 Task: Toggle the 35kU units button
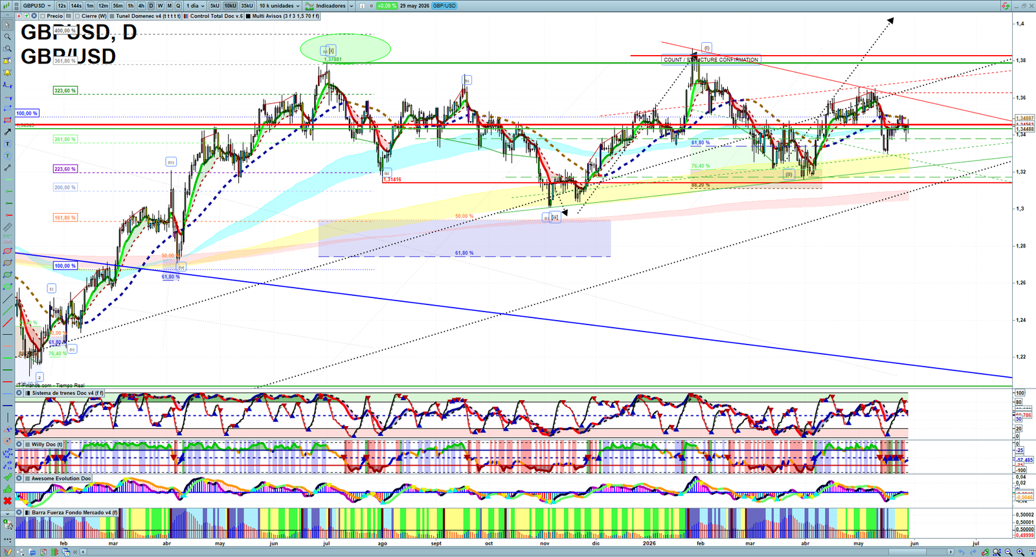pyautogui.click(x=247, y=6)
